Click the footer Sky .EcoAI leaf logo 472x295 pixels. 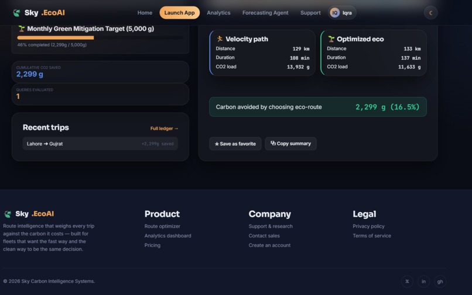(x=8, y=214)
